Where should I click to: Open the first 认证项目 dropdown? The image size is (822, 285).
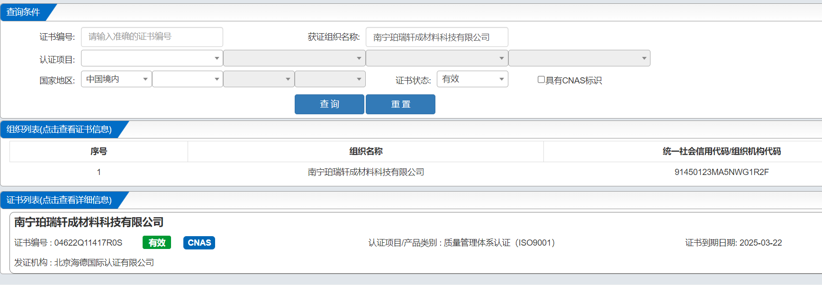click(x=152, y=58)
